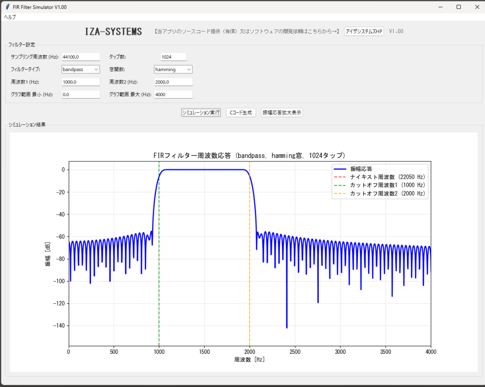The image size is (485, 387).
Task: Close the FIR Filter Simulator window
Action: 477,7
